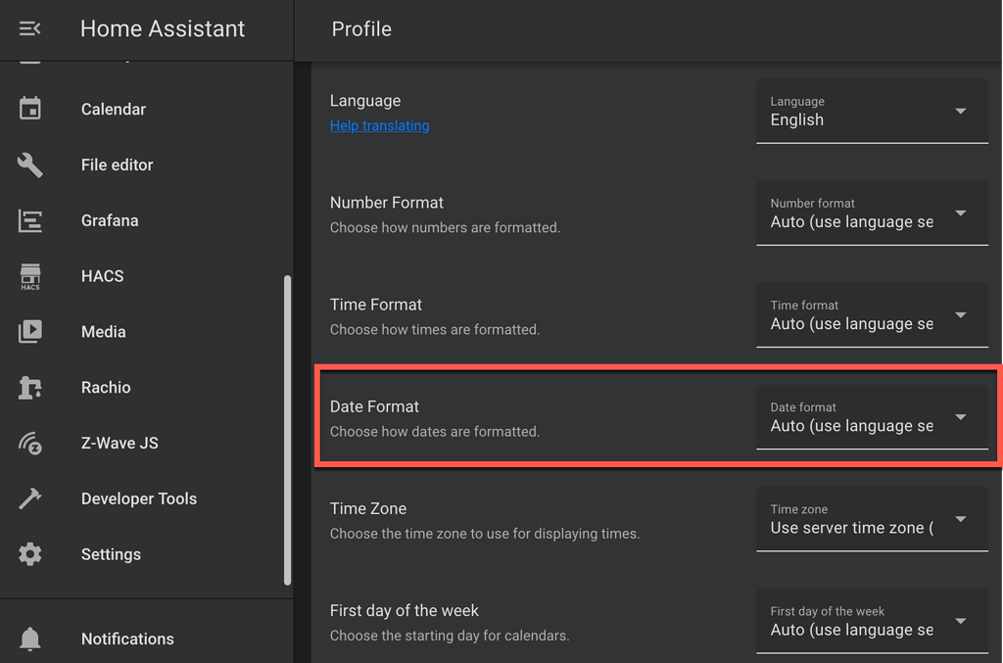This screenshot has height=663, width=1003.
Task: Select Home Assistant to go home
Action: coord(162,28)
